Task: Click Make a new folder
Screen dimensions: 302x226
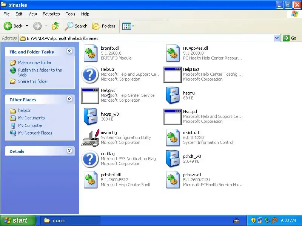Action: [35, 63]
